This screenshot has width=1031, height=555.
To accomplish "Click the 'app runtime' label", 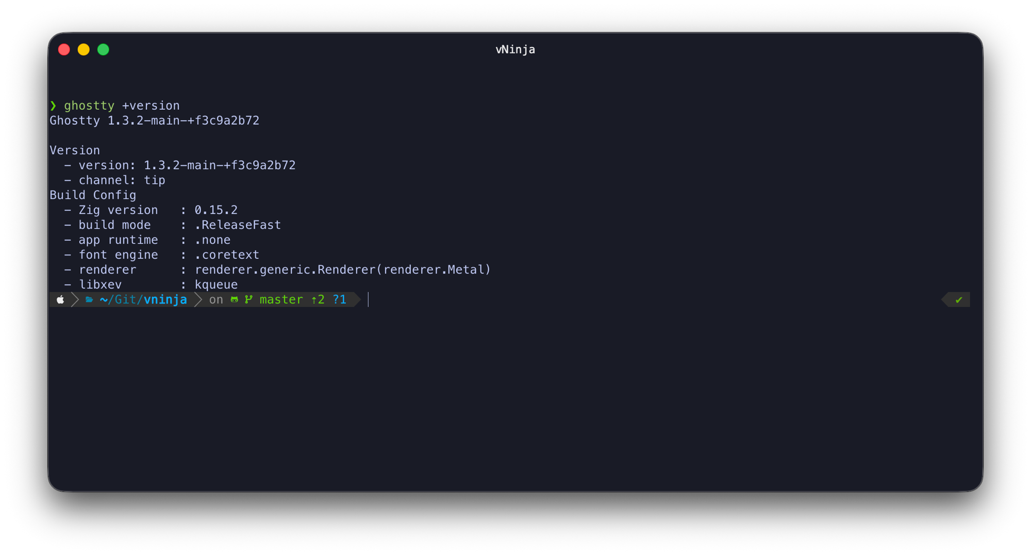I will pyautogui.click(x=118, y=240).
